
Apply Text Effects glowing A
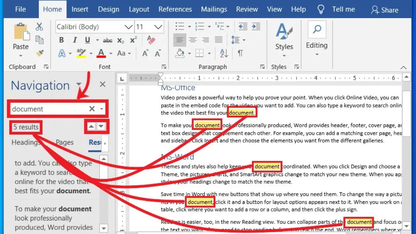pos(62,53)
